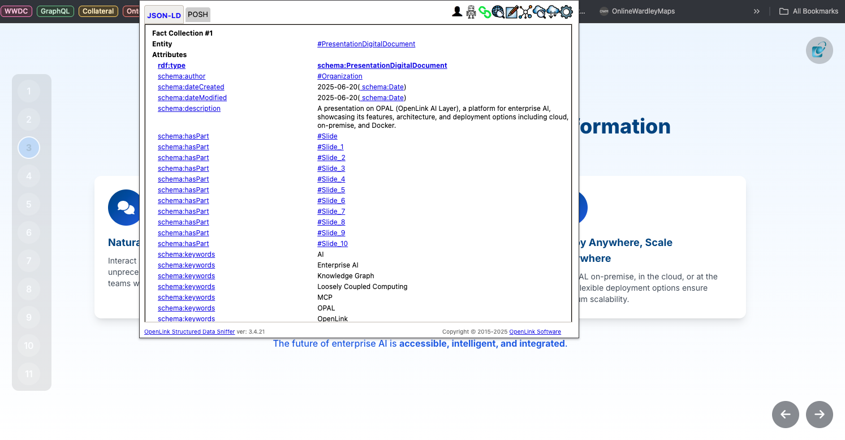This screenshot has height=440, width=845.
Task: Click the cloud with magnifier icon
Action: coord(539,12)
